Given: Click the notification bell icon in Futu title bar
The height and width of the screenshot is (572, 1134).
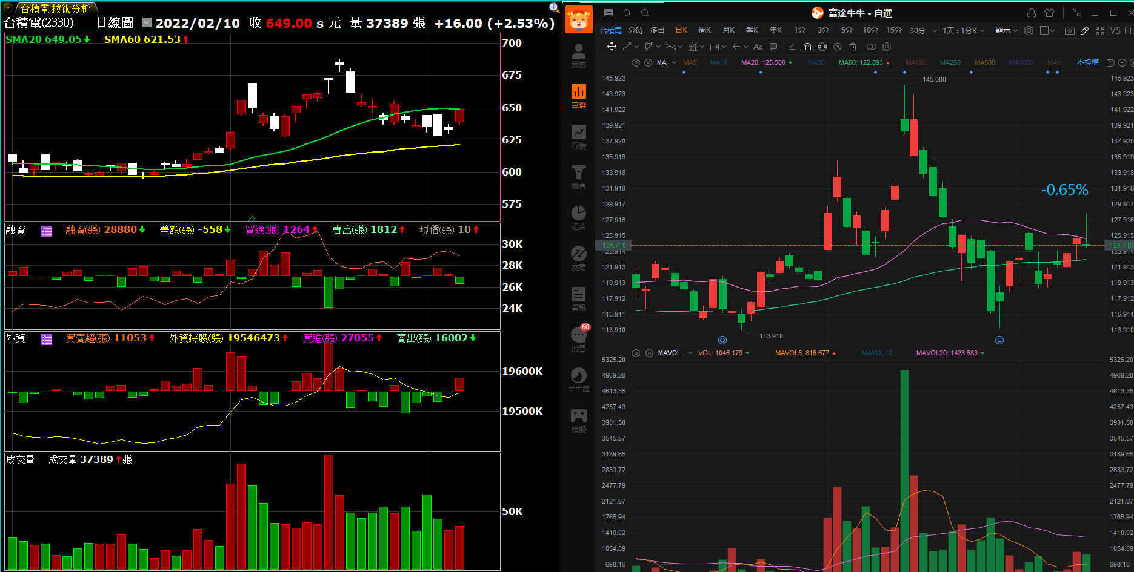Looking at the screenshot, I should 627,13.
